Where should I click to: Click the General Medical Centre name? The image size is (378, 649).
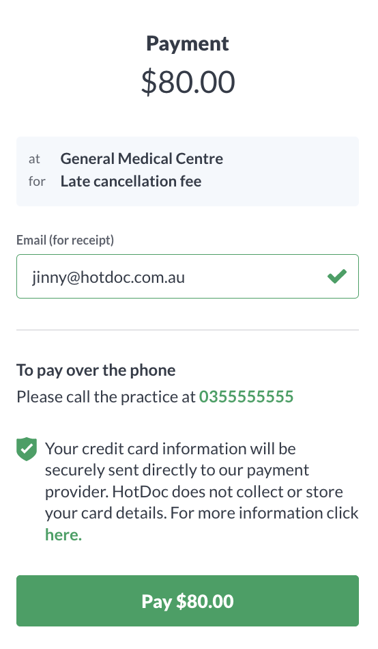tap(142, 158)
